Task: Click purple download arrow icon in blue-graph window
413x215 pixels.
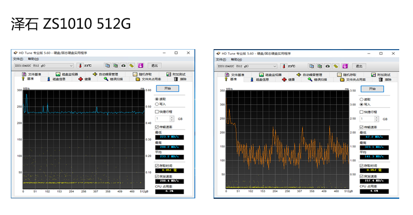Action: [141, 65]
